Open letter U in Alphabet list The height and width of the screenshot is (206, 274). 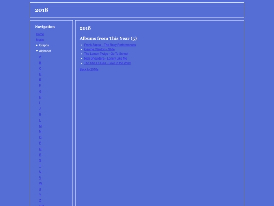click(40, 172)
